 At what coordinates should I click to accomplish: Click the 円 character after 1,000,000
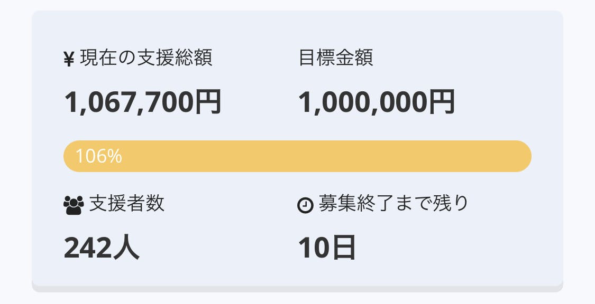(442, 102)
